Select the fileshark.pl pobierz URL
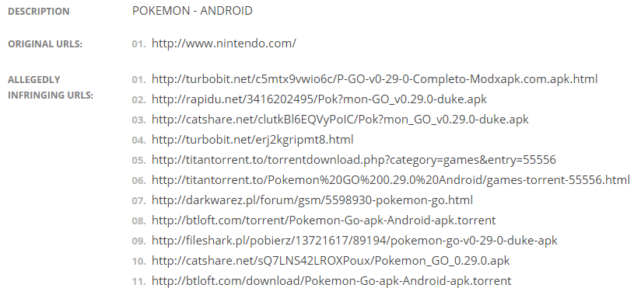Viewport: 634px width, 295px height. pos(354,241)
